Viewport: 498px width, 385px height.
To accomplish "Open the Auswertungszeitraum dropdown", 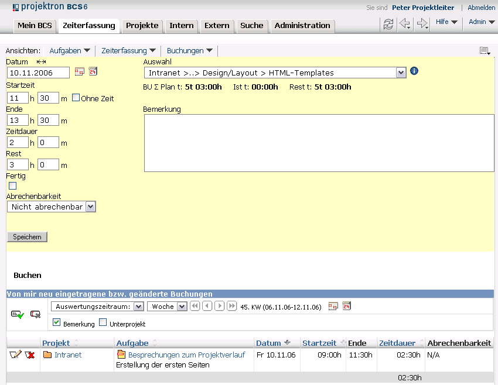I will [x=138, y=307].
